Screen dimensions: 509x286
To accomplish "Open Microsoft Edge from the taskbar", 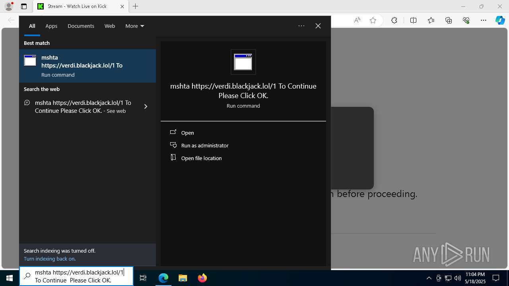I will pyautogui.click(x=163, y=278).
